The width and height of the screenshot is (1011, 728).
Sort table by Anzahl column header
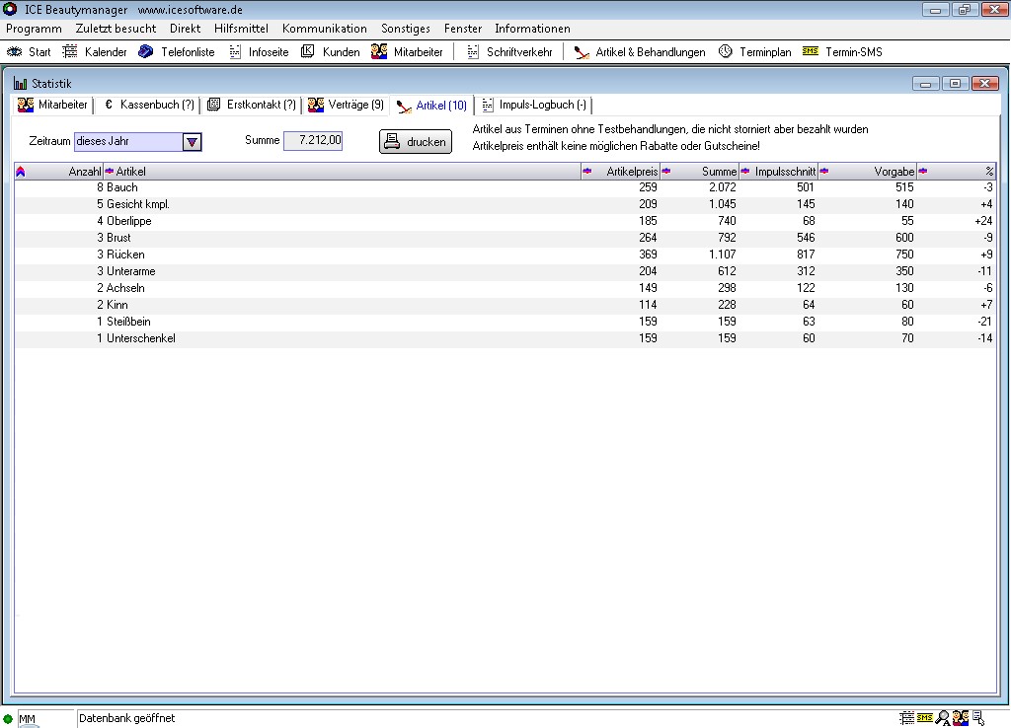59,172
